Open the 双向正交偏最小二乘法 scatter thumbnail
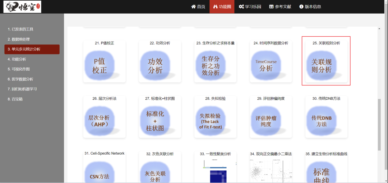388x183 pixels. (271, 171)
